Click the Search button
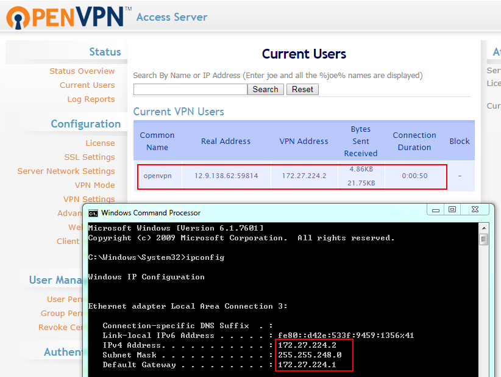The image size is (501, 377). pyautogui.click(x=266, y=89)
